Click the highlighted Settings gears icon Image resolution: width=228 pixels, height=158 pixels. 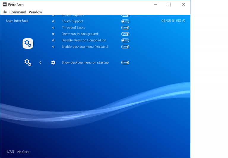[x=28, y=44]
